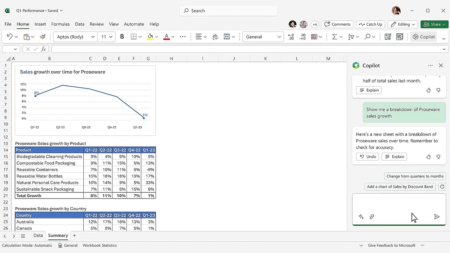
Task: Open the Editing mode dropdown
Action: [x=403, y=24]
